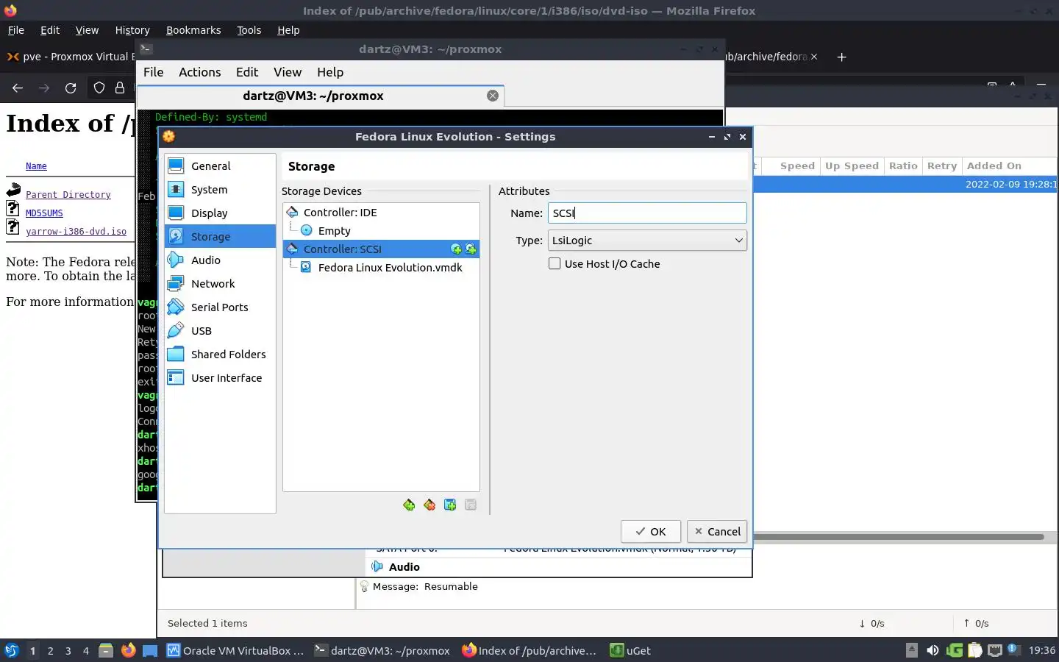This screenshot has width=1059, height=662.
Task: Select Shared Folders settings category
Action: tap(220, 355)
